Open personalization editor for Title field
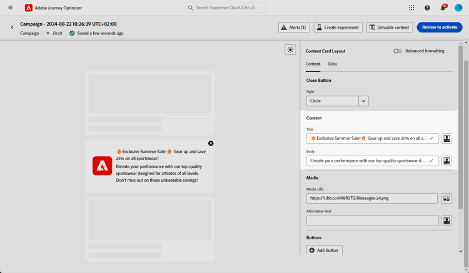This screenshot has height=273, width=469. pyautogui.click(x=446, y=138)
